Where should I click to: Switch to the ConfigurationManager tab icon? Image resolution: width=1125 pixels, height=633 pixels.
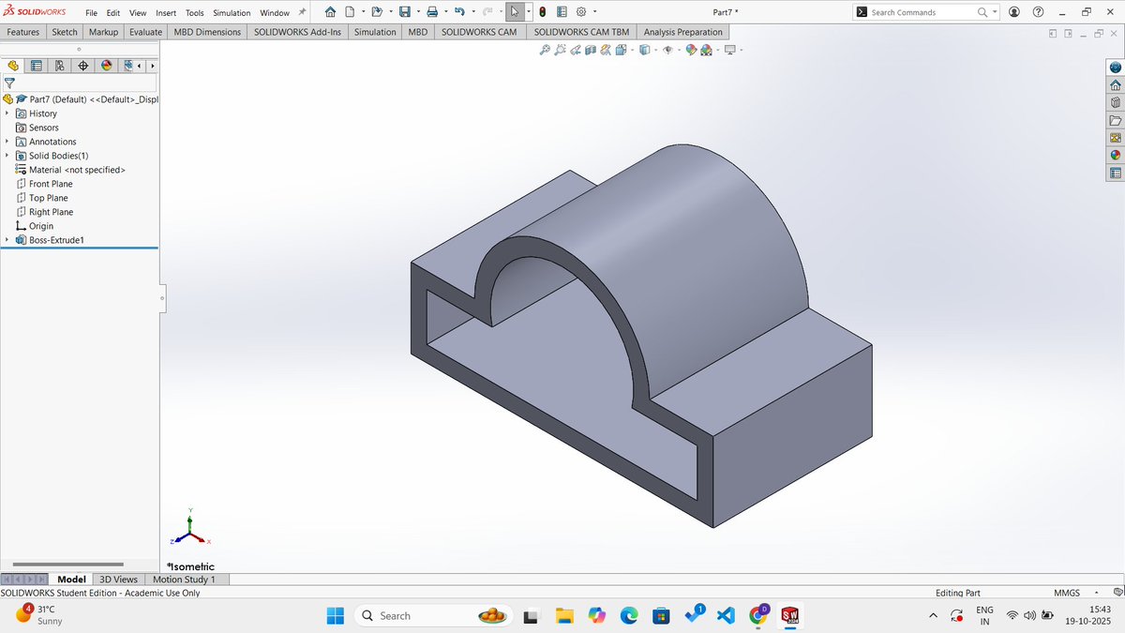(x=59, y=66)
